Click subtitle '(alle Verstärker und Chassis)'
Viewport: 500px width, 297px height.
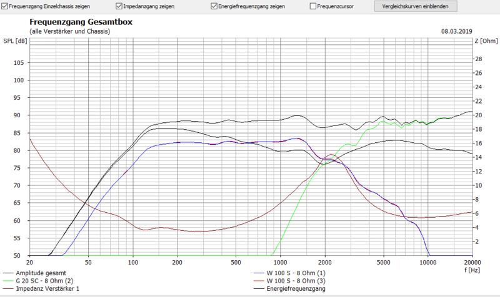[x=70, y=31]
